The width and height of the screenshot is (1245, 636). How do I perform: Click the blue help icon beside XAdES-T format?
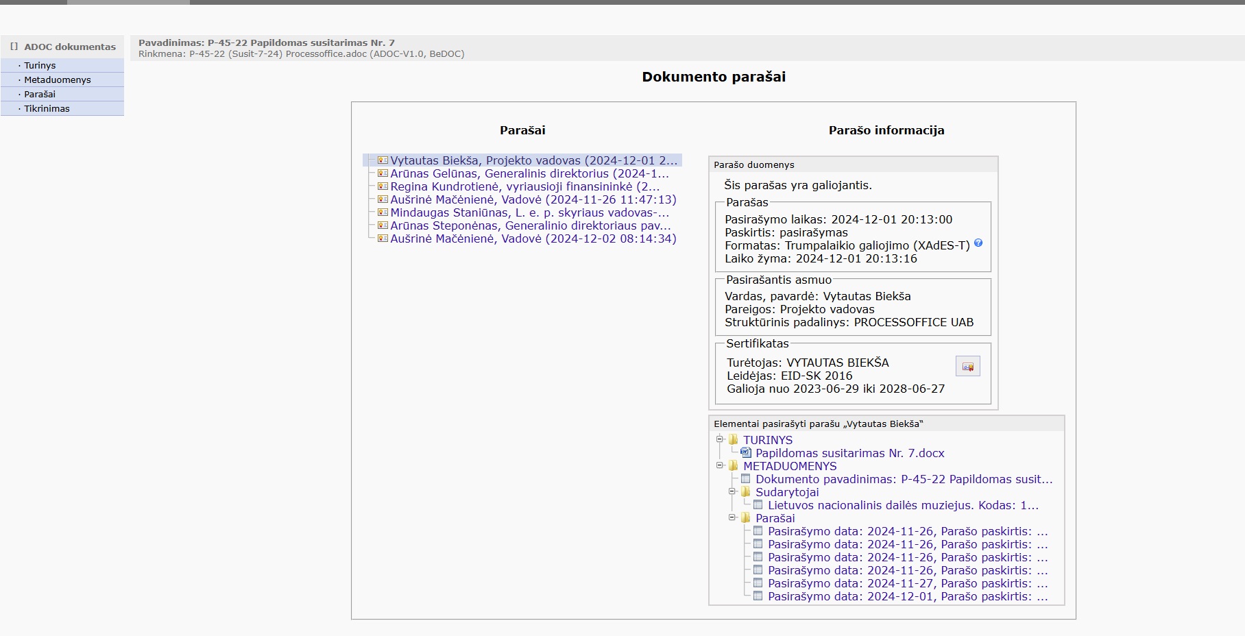[x=978, y=243]
